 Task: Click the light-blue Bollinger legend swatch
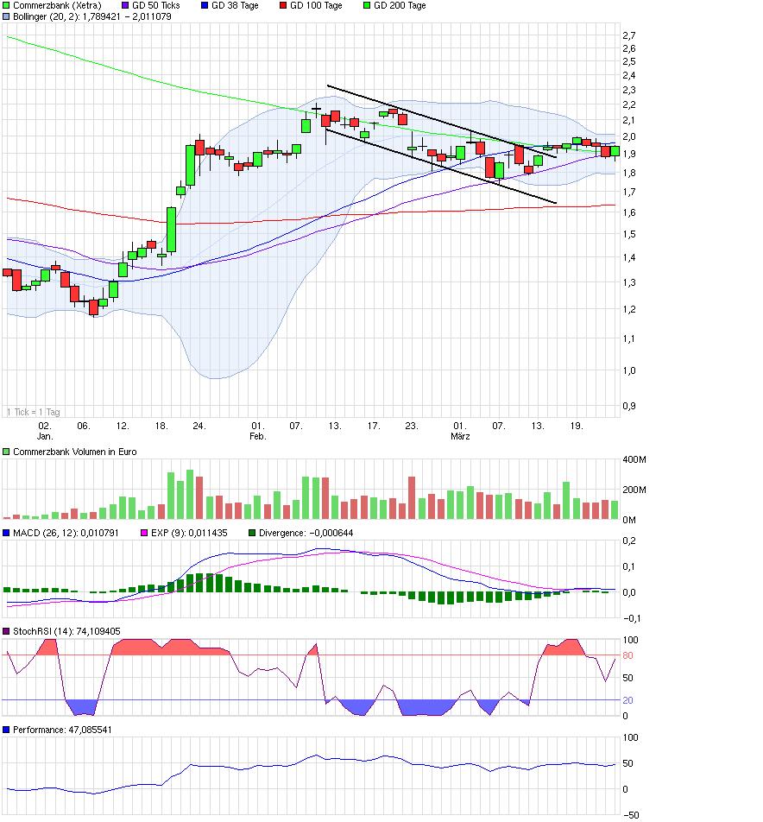coord(6,16)
